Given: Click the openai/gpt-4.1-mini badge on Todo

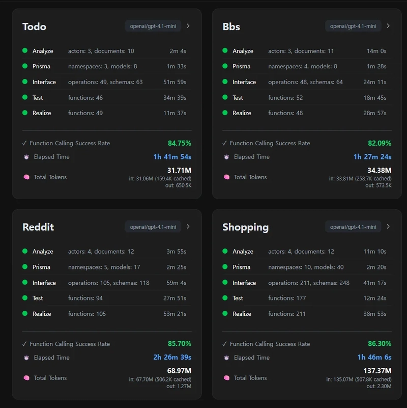Looking at the screenshot, I should point(153,26).
